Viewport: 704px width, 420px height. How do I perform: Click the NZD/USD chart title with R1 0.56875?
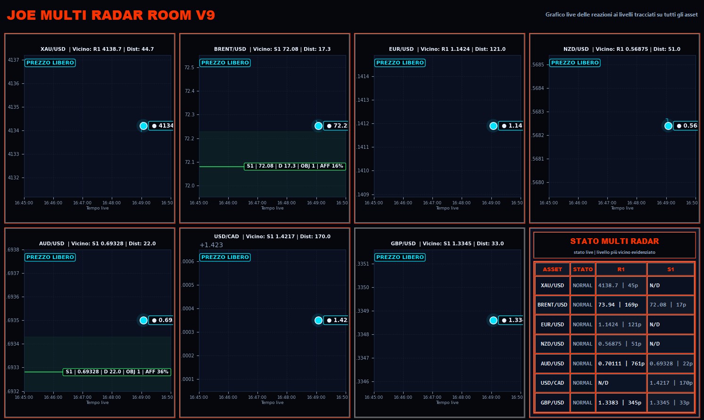pos(622,49)
